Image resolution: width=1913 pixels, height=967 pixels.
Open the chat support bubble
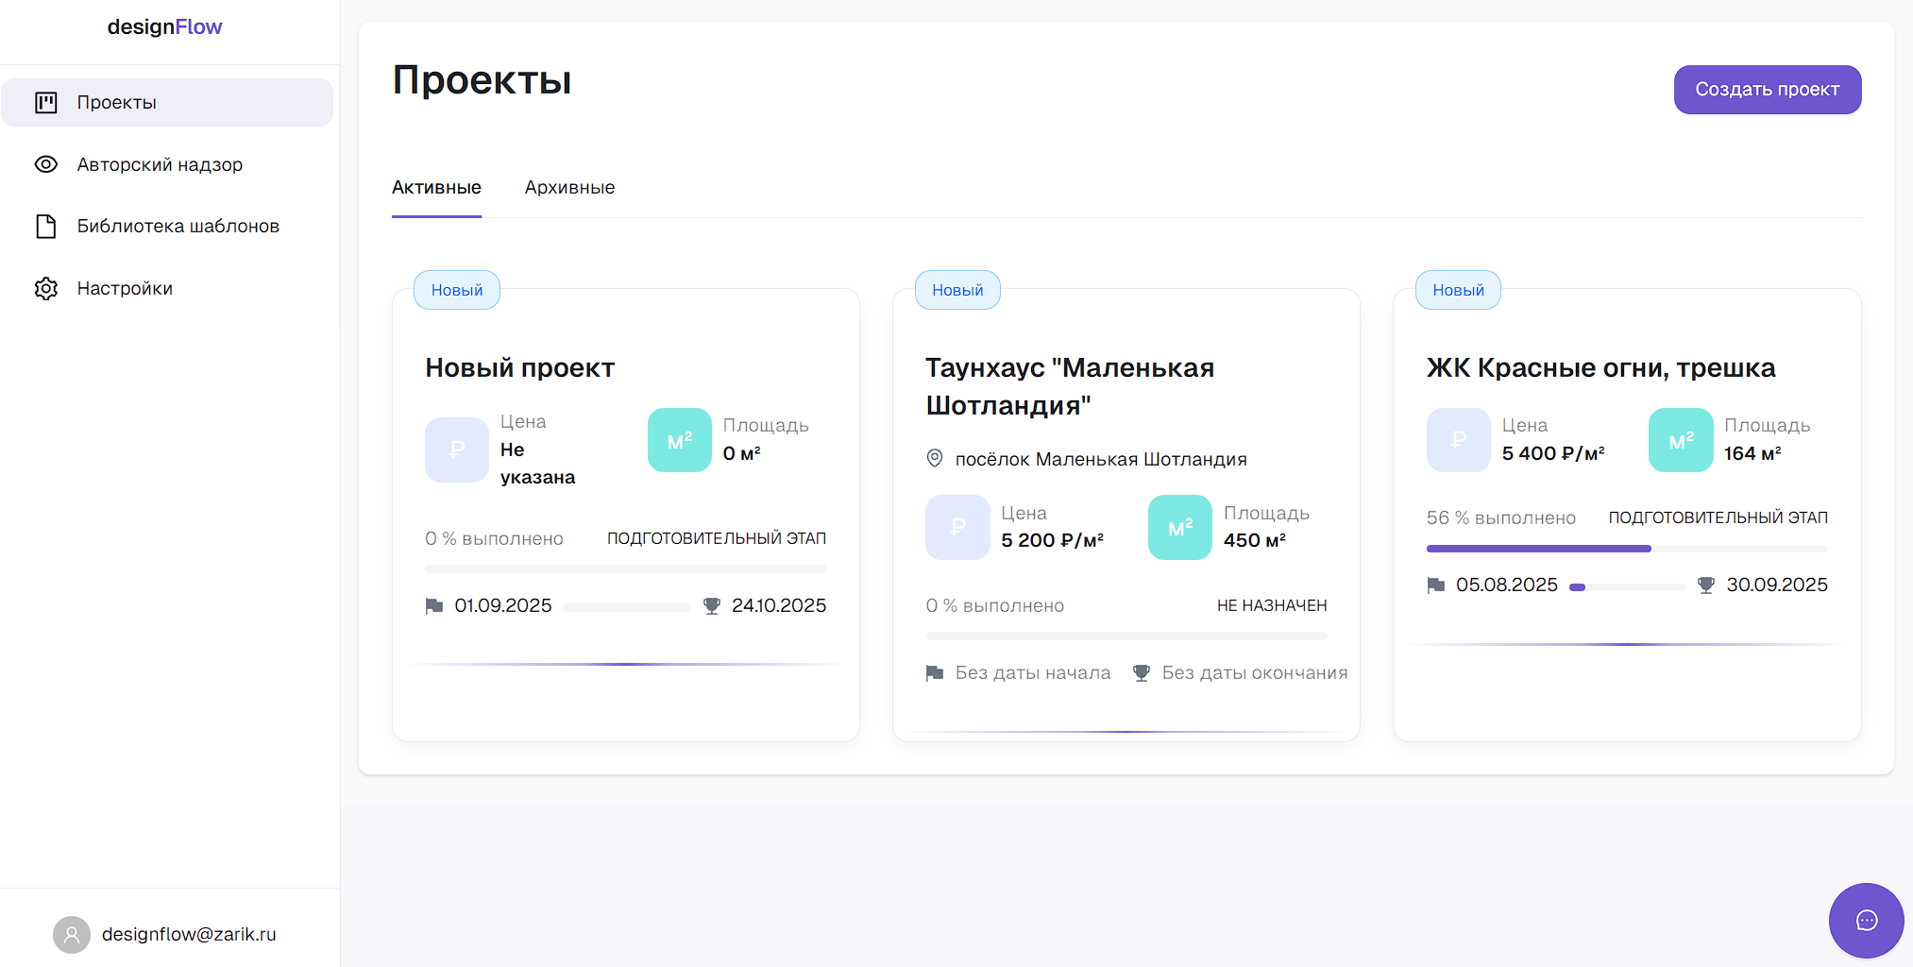click(1866, 921)
